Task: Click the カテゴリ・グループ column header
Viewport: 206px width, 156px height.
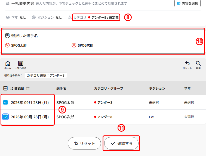Action: [x=109, y=88]
